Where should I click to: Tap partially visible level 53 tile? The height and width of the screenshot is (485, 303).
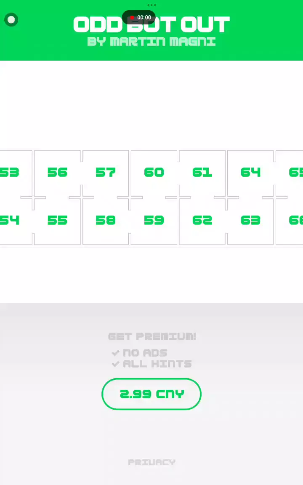pos(10,172)
